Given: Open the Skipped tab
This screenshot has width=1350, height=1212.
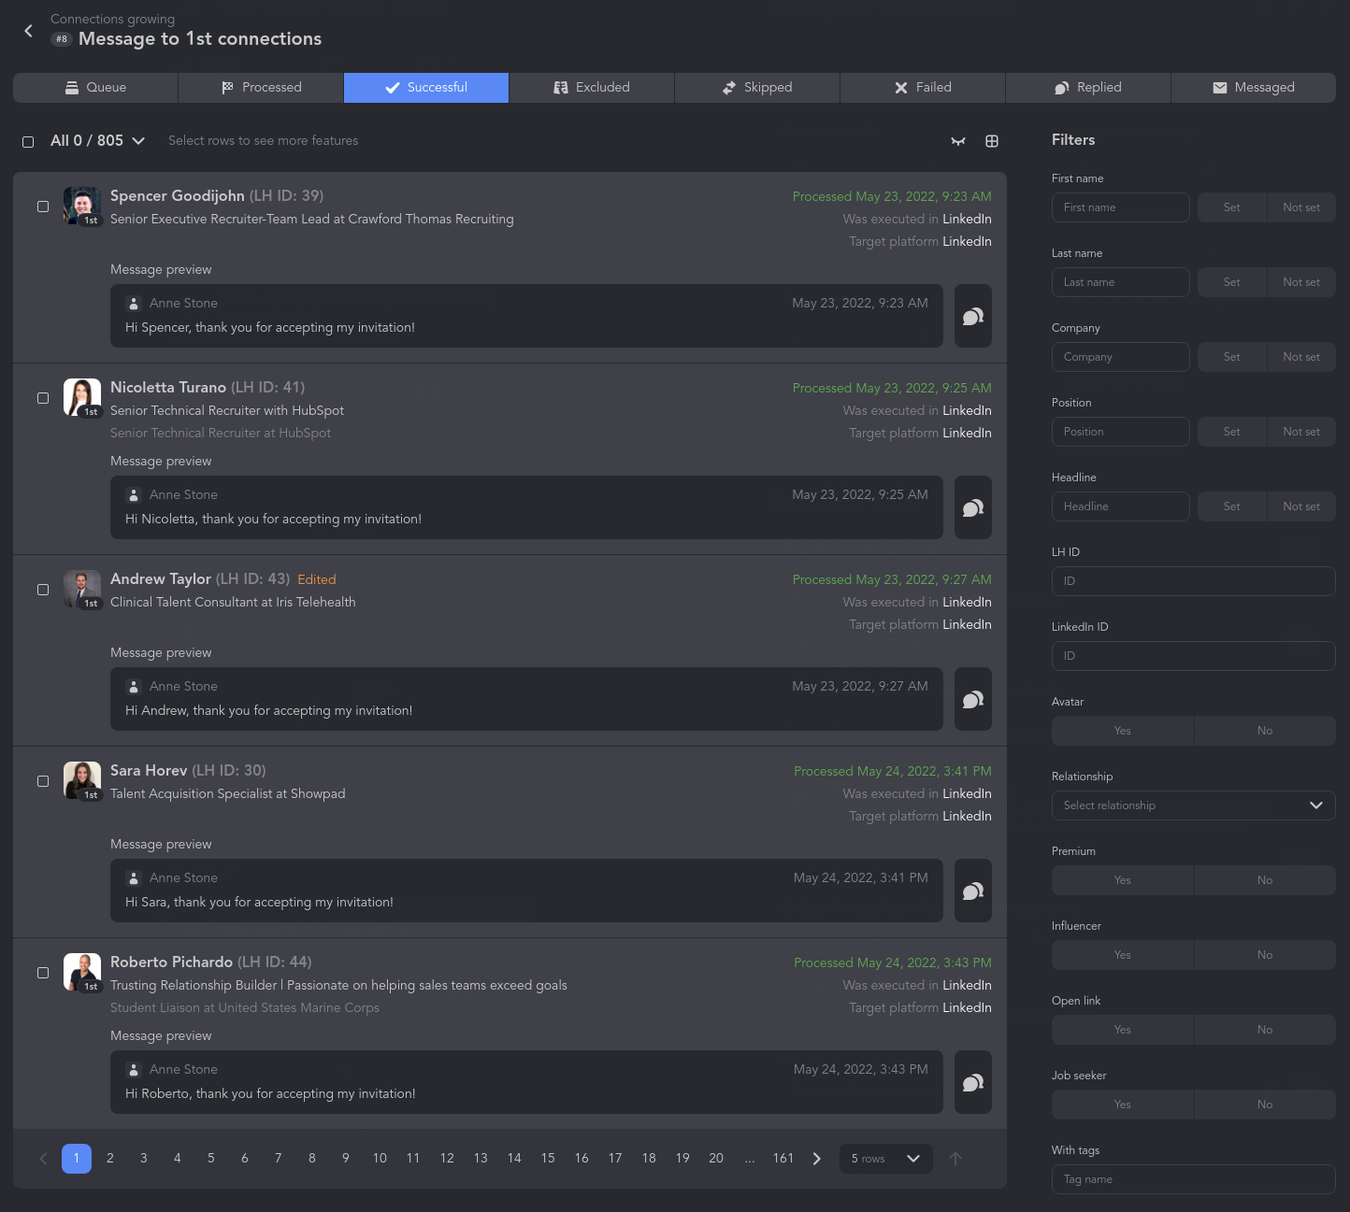Looking at the screenshot, I should pyautogui.click(x=757, y=88).
